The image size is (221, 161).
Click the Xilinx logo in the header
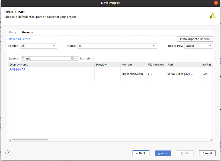pyautogui.click(x=213, y=15)
